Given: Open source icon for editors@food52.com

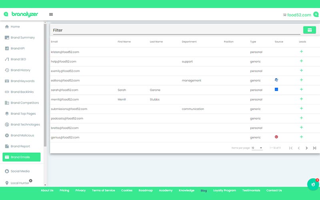Looking at the screenshot, I should click(276, 80).
